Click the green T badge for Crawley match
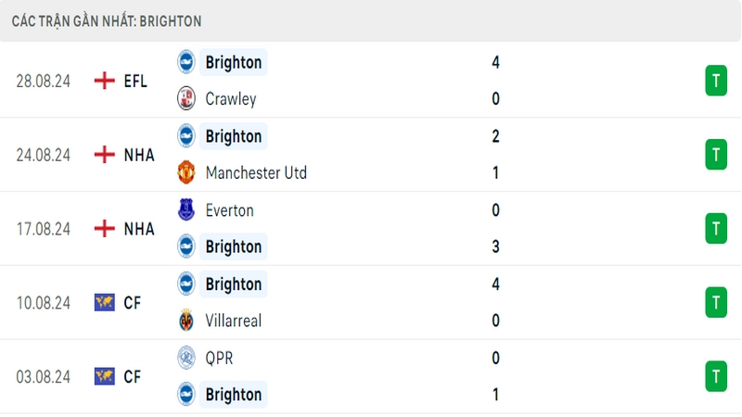The image size is (742, 417). coord(716,81)
